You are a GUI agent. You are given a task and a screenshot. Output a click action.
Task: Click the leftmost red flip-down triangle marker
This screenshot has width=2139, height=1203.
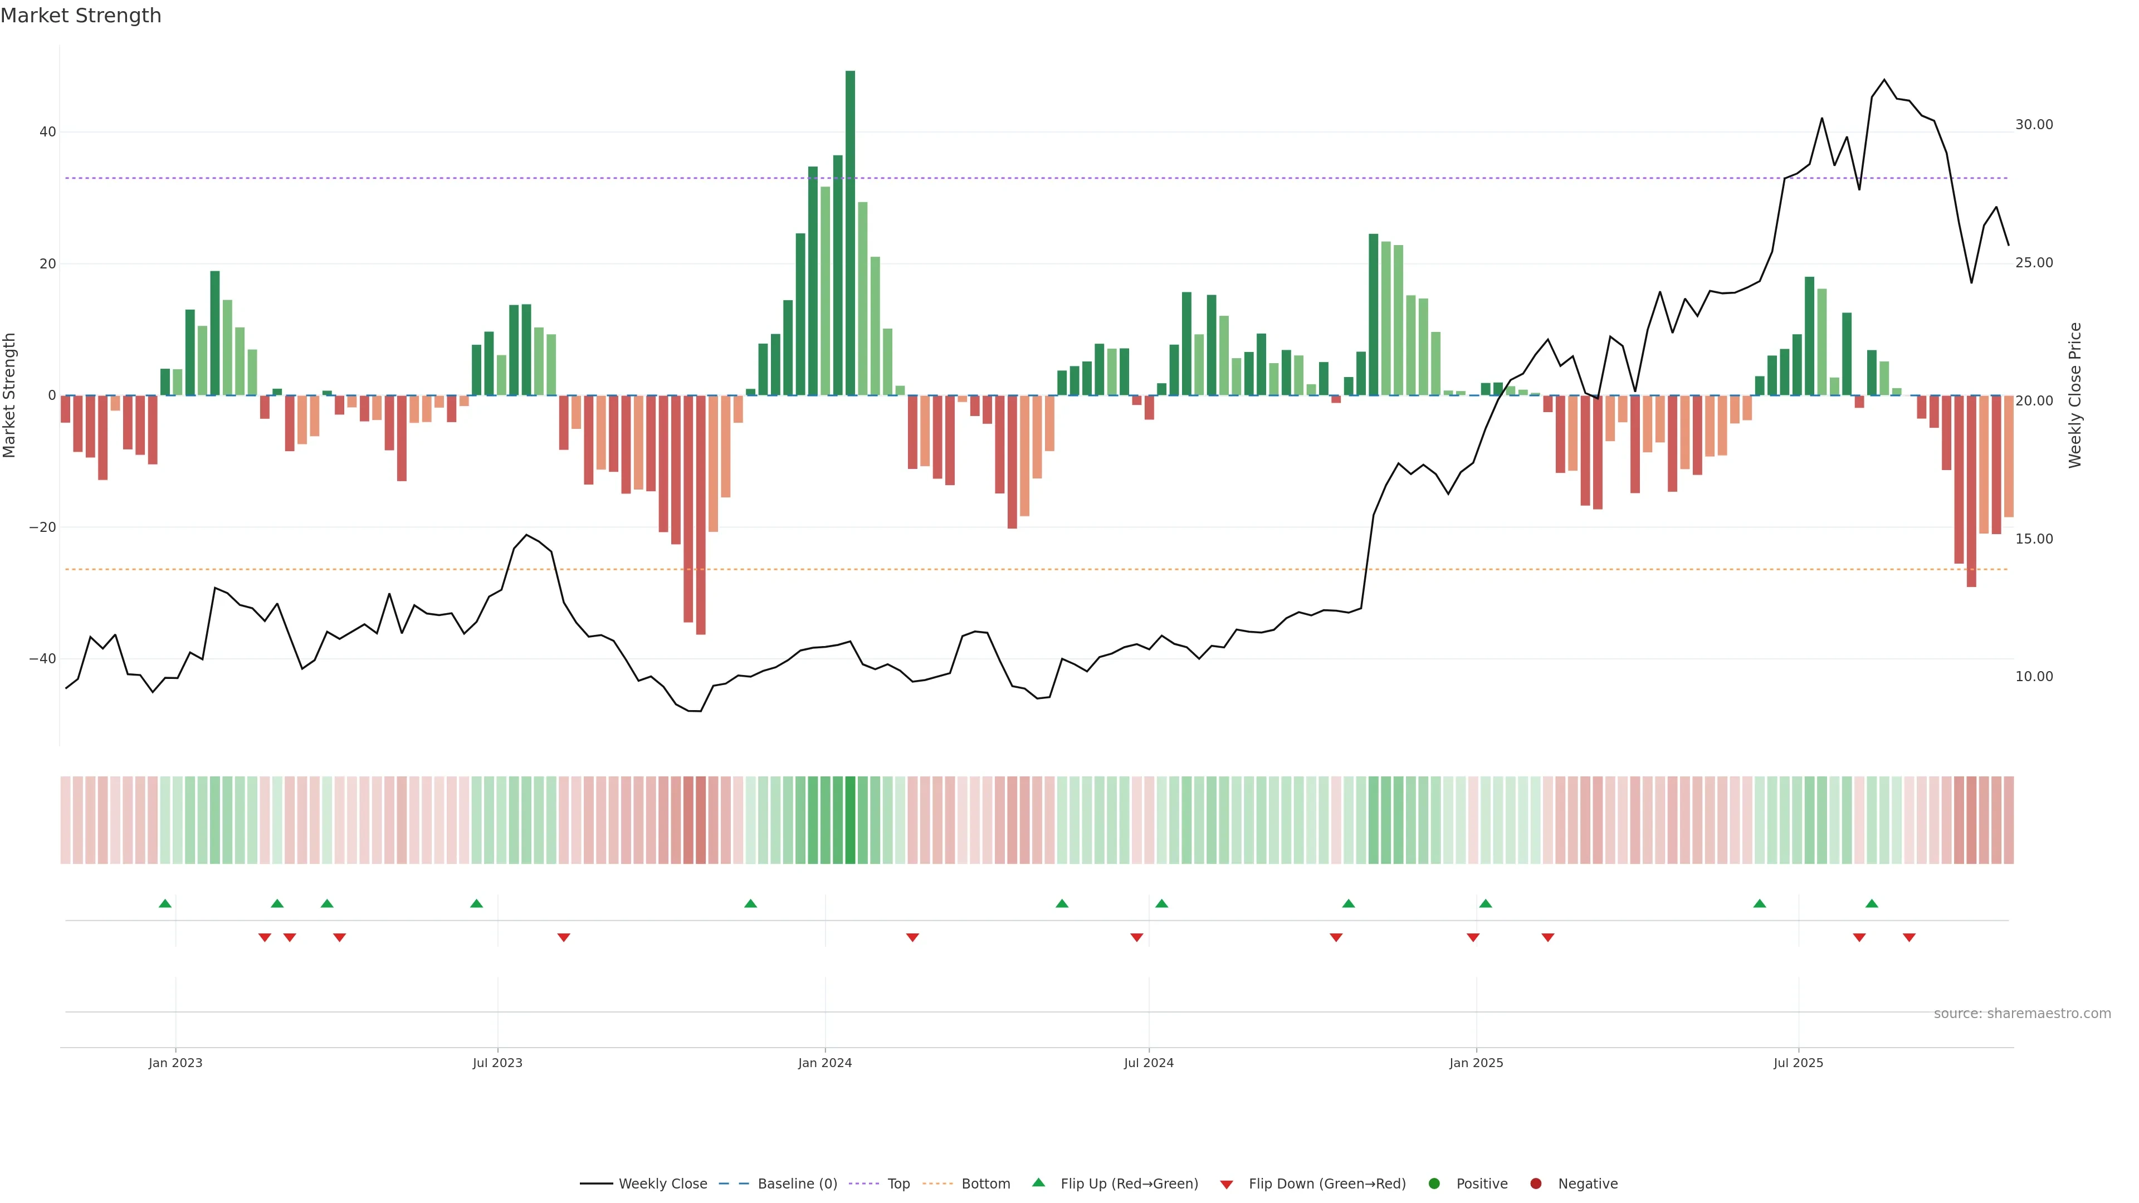point(265,937)
